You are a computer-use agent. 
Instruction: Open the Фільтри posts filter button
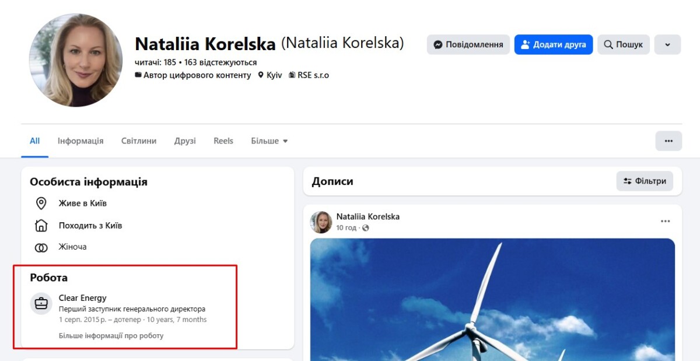[x=645, y=181]
